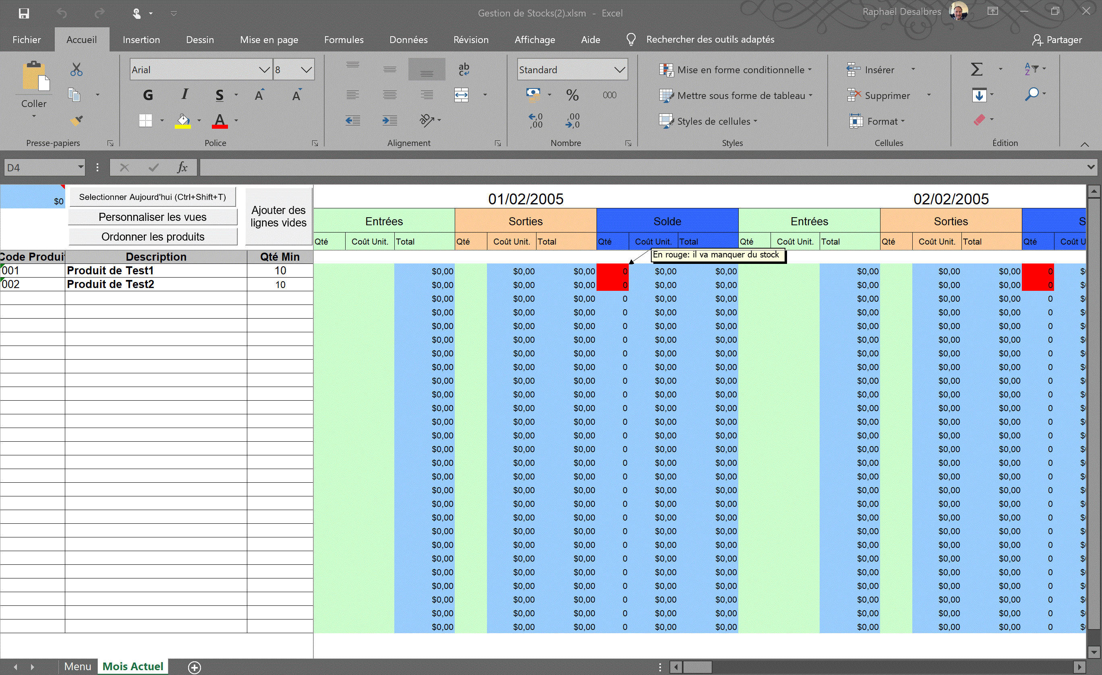Click the insert function fx icon
This screenshot has height=675, width=1102.
[182, 167]
